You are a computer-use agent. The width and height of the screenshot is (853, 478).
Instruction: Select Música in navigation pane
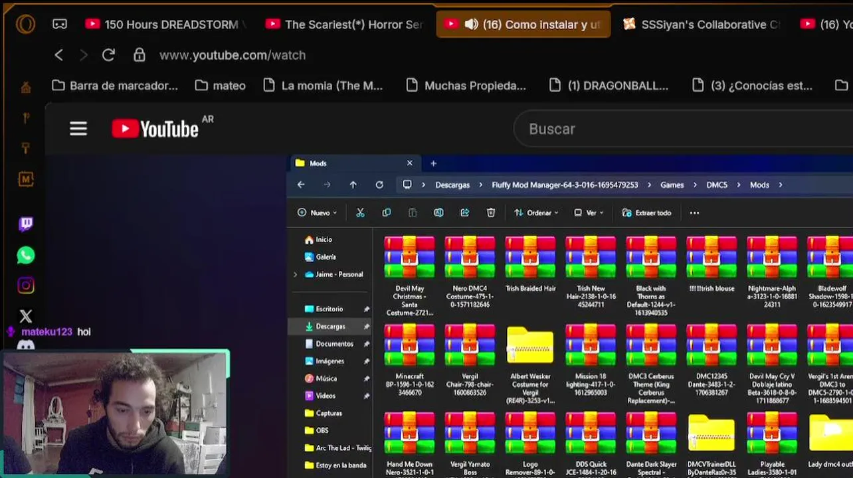320,378
